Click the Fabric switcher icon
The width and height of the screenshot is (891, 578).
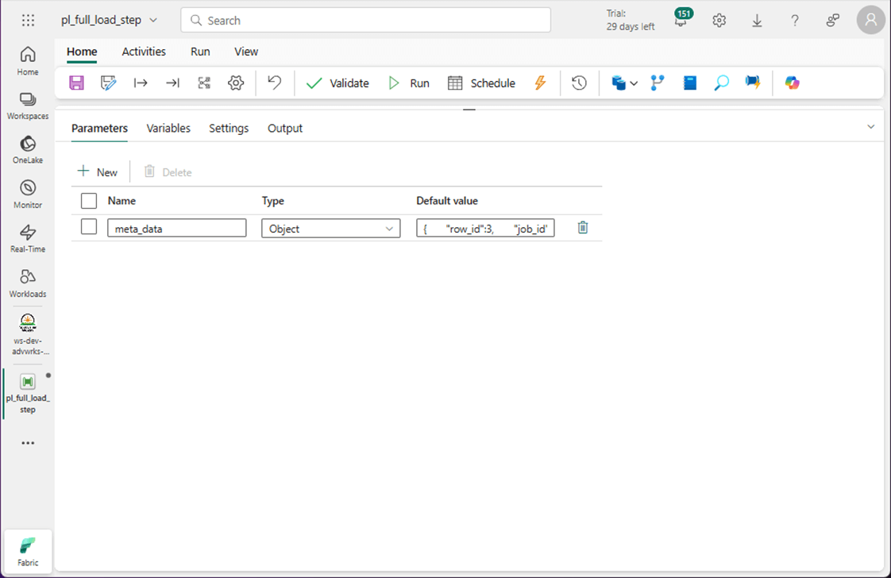click(27, 551)
